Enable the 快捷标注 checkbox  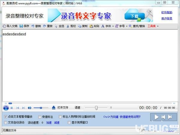[x=40, y=117]
